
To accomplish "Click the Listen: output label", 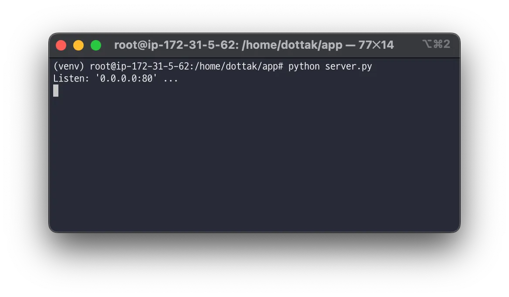I will [x=71, y=78].
